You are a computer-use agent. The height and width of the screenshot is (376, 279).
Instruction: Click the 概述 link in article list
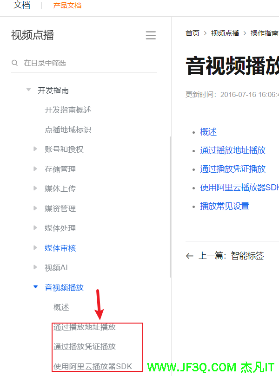208,132
